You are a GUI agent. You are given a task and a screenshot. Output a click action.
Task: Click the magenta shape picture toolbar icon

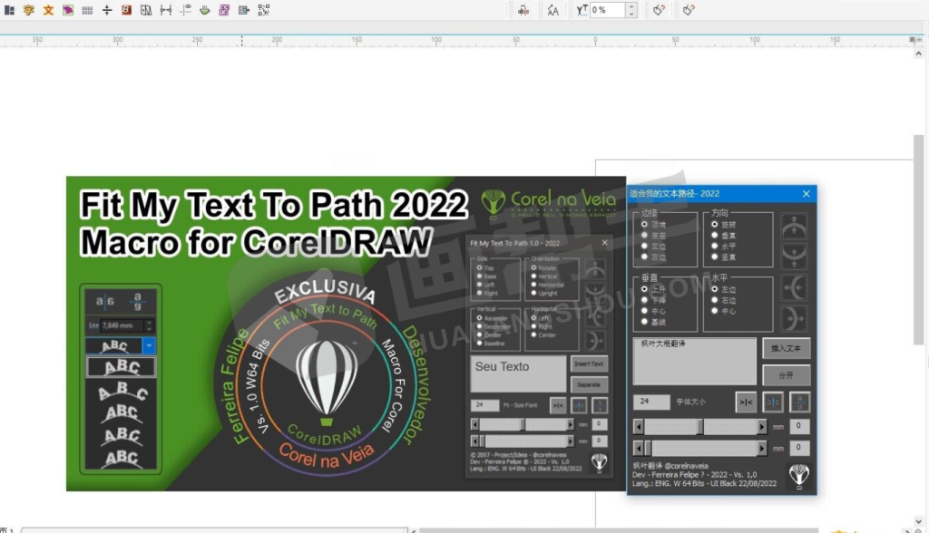(x=68, y=10)
